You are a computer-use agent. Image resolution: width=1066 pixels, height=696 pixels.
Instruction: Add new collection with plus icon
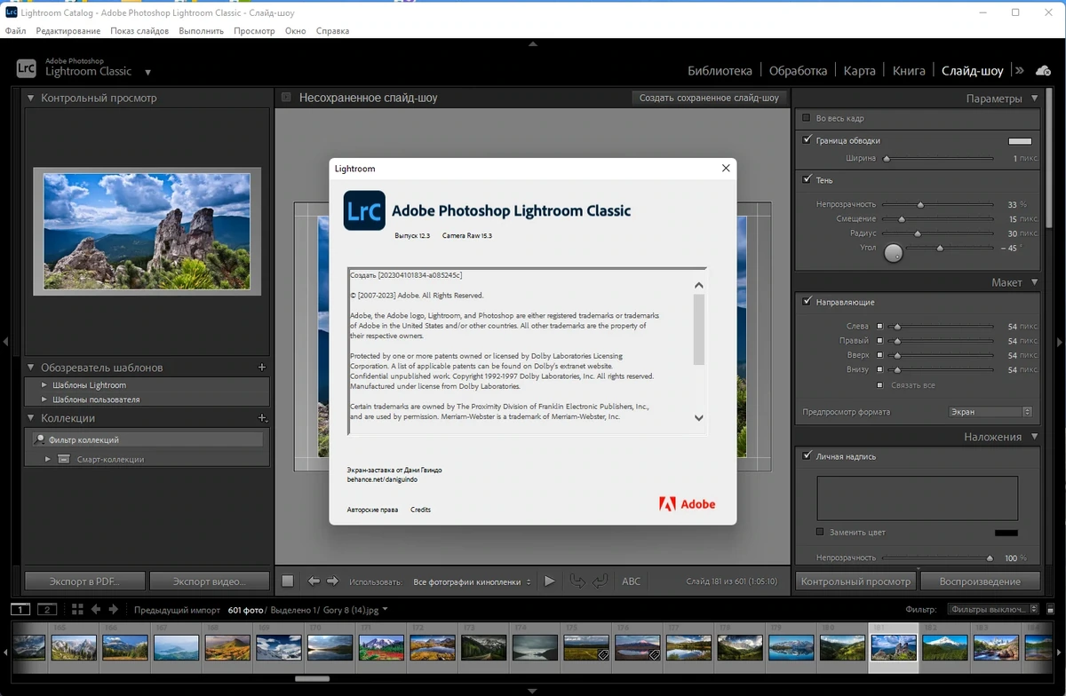pos(262,417)
